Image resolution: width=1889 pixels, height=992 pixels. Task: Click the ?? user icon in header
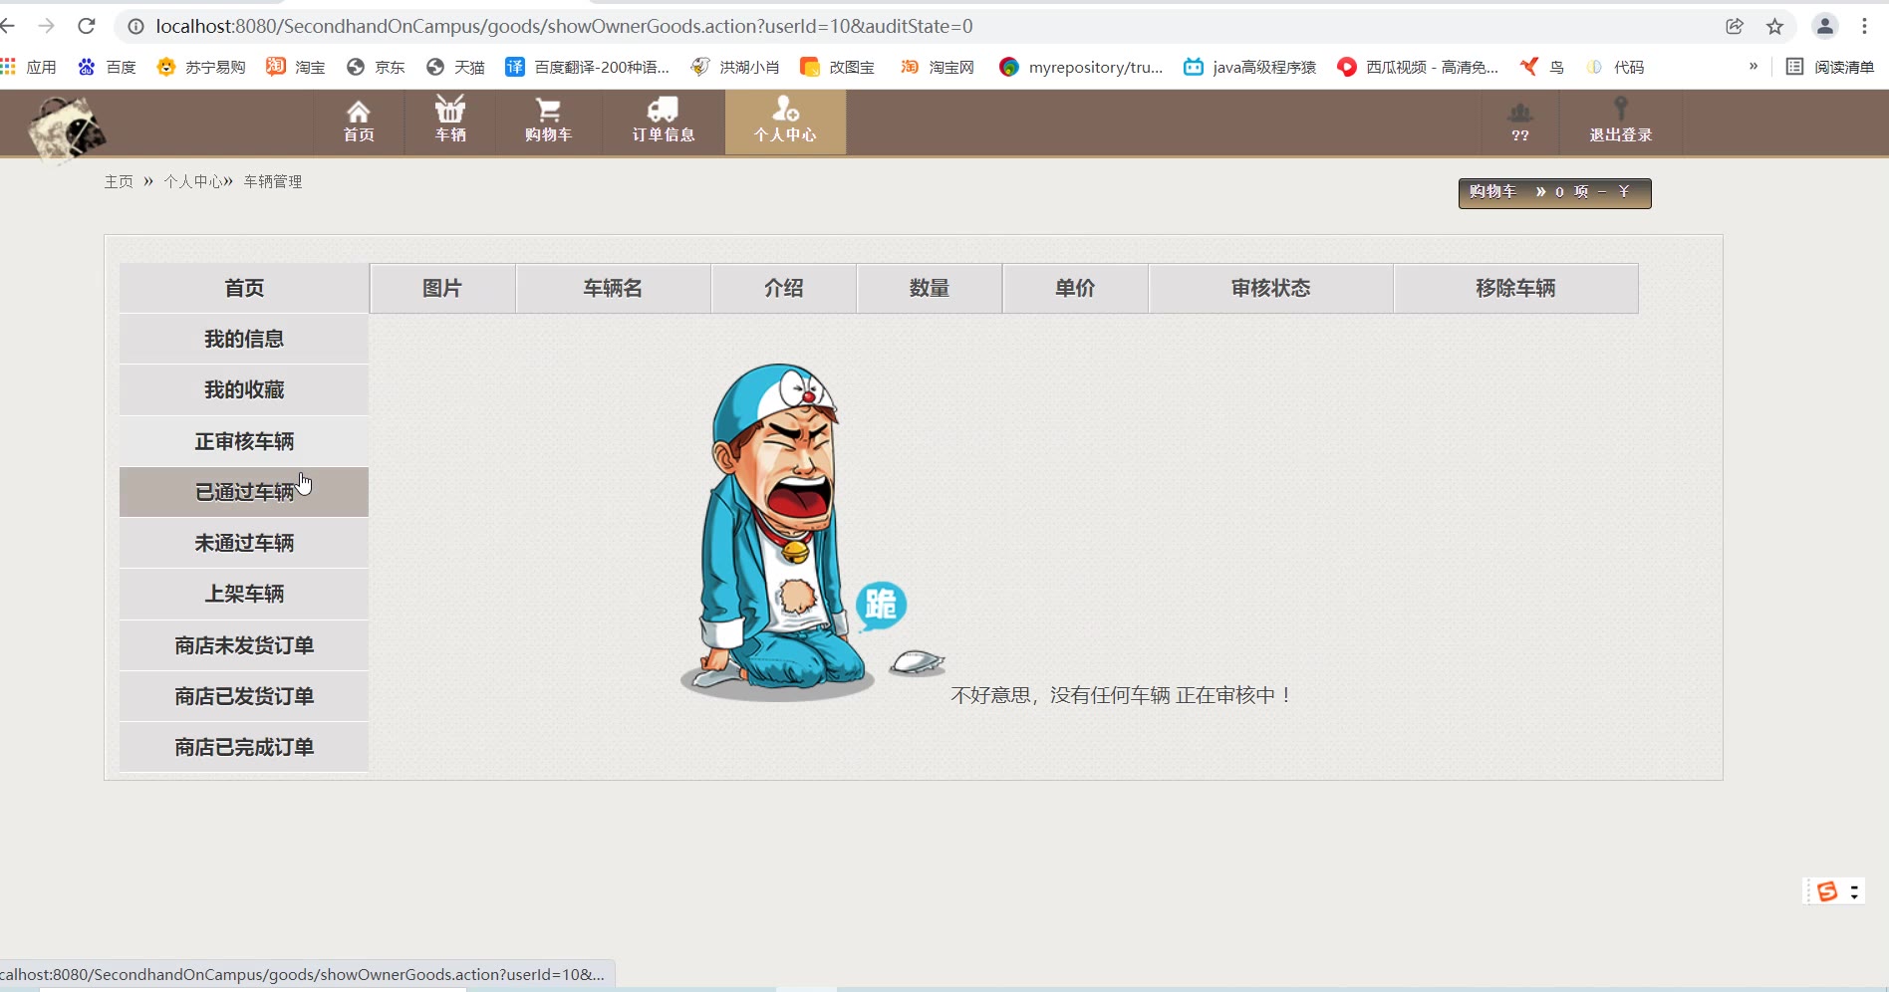coord(1520,122)
